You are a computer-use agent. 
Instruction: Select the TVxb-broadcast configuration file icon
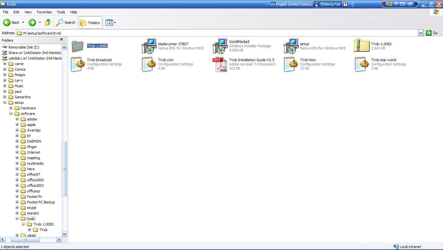coord(78,64)
